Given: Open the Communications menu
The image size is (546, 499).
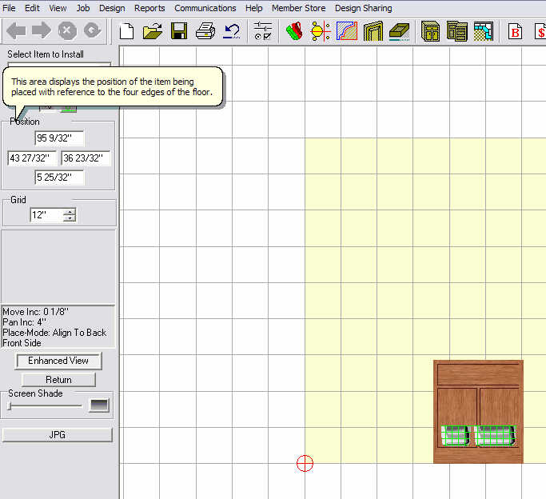Looking at the screenshot, I should tap(205, 8).
